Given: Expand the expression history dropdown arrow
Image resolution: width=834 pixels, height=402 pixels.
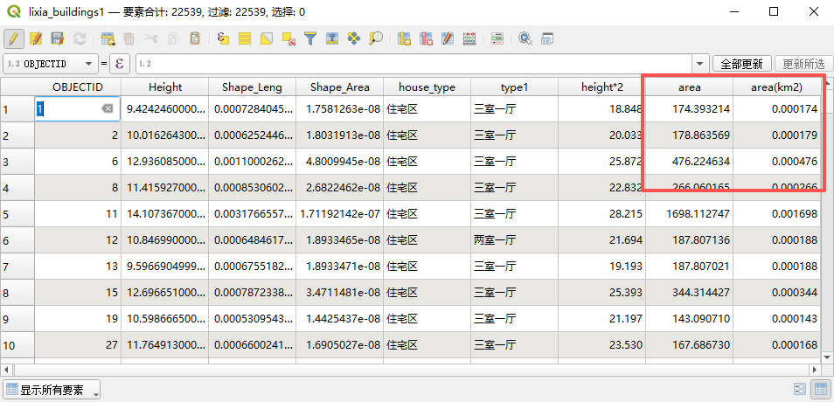Looking at the screenshot, I should click(x=700, y=64).
